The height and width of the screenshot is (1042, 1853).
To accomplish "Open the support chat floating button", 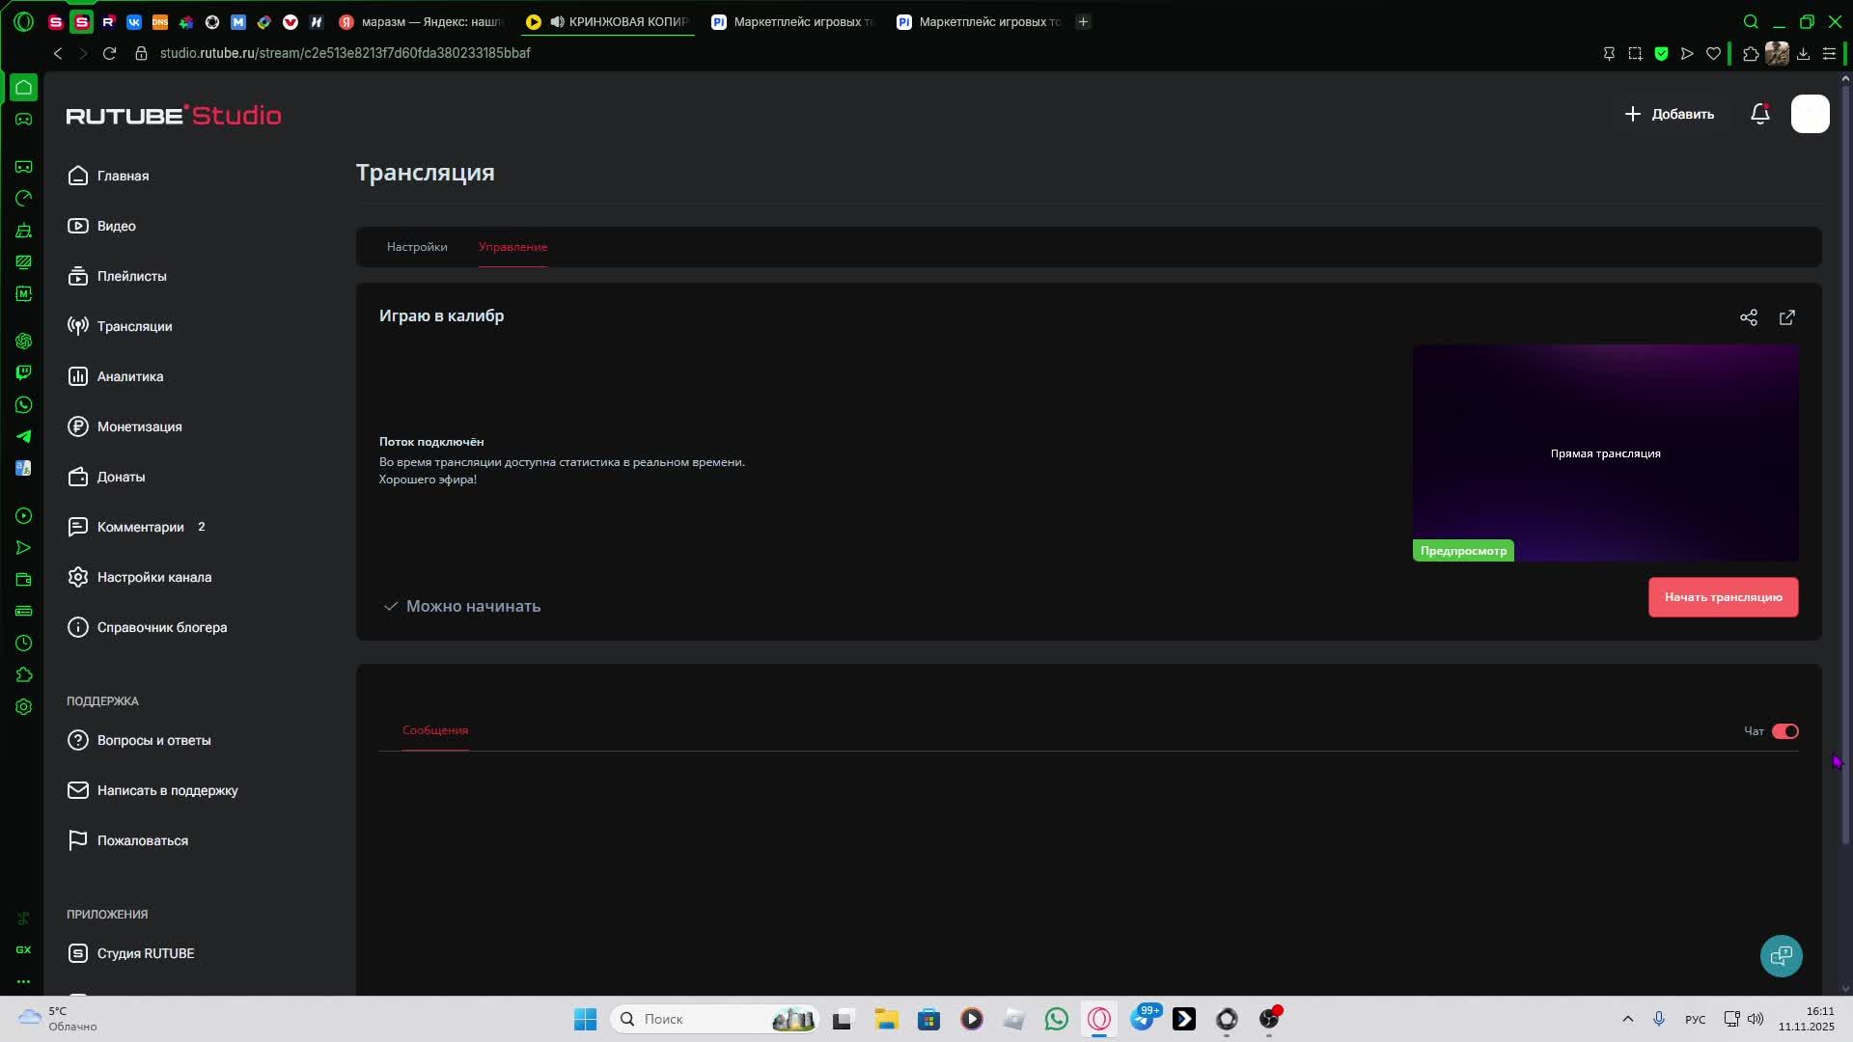I will pyautogui.click(x=1781, y=955).
